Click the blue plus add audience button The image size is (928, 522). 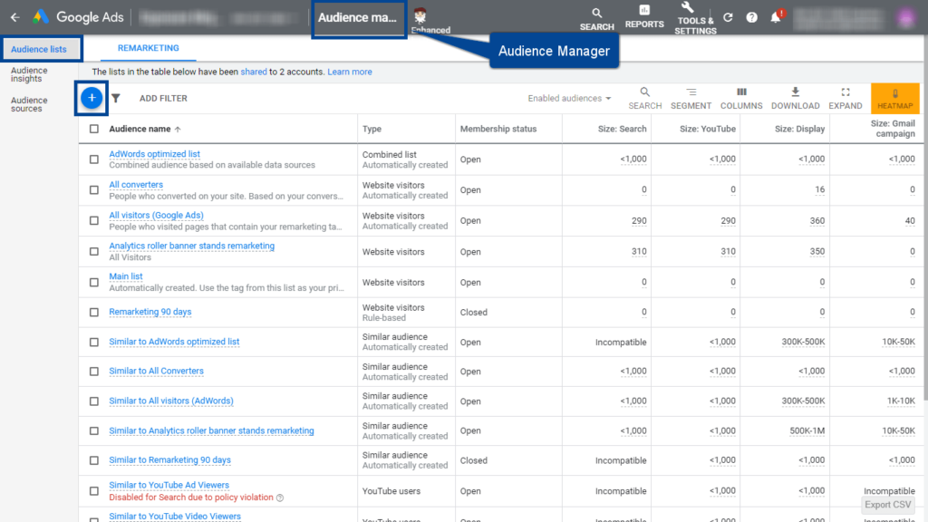[x=92, y=98]
